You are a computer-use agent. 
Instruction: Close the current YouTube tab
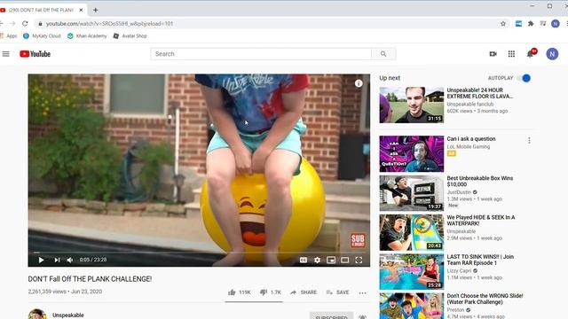[x=81, y=10]
